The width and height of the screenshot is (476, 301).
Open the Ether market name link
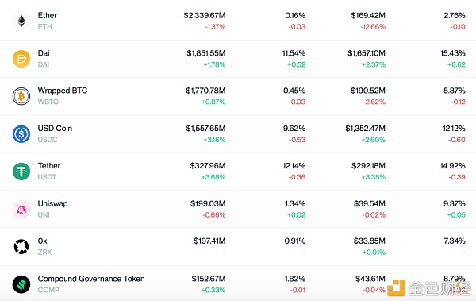coord(48,16)
